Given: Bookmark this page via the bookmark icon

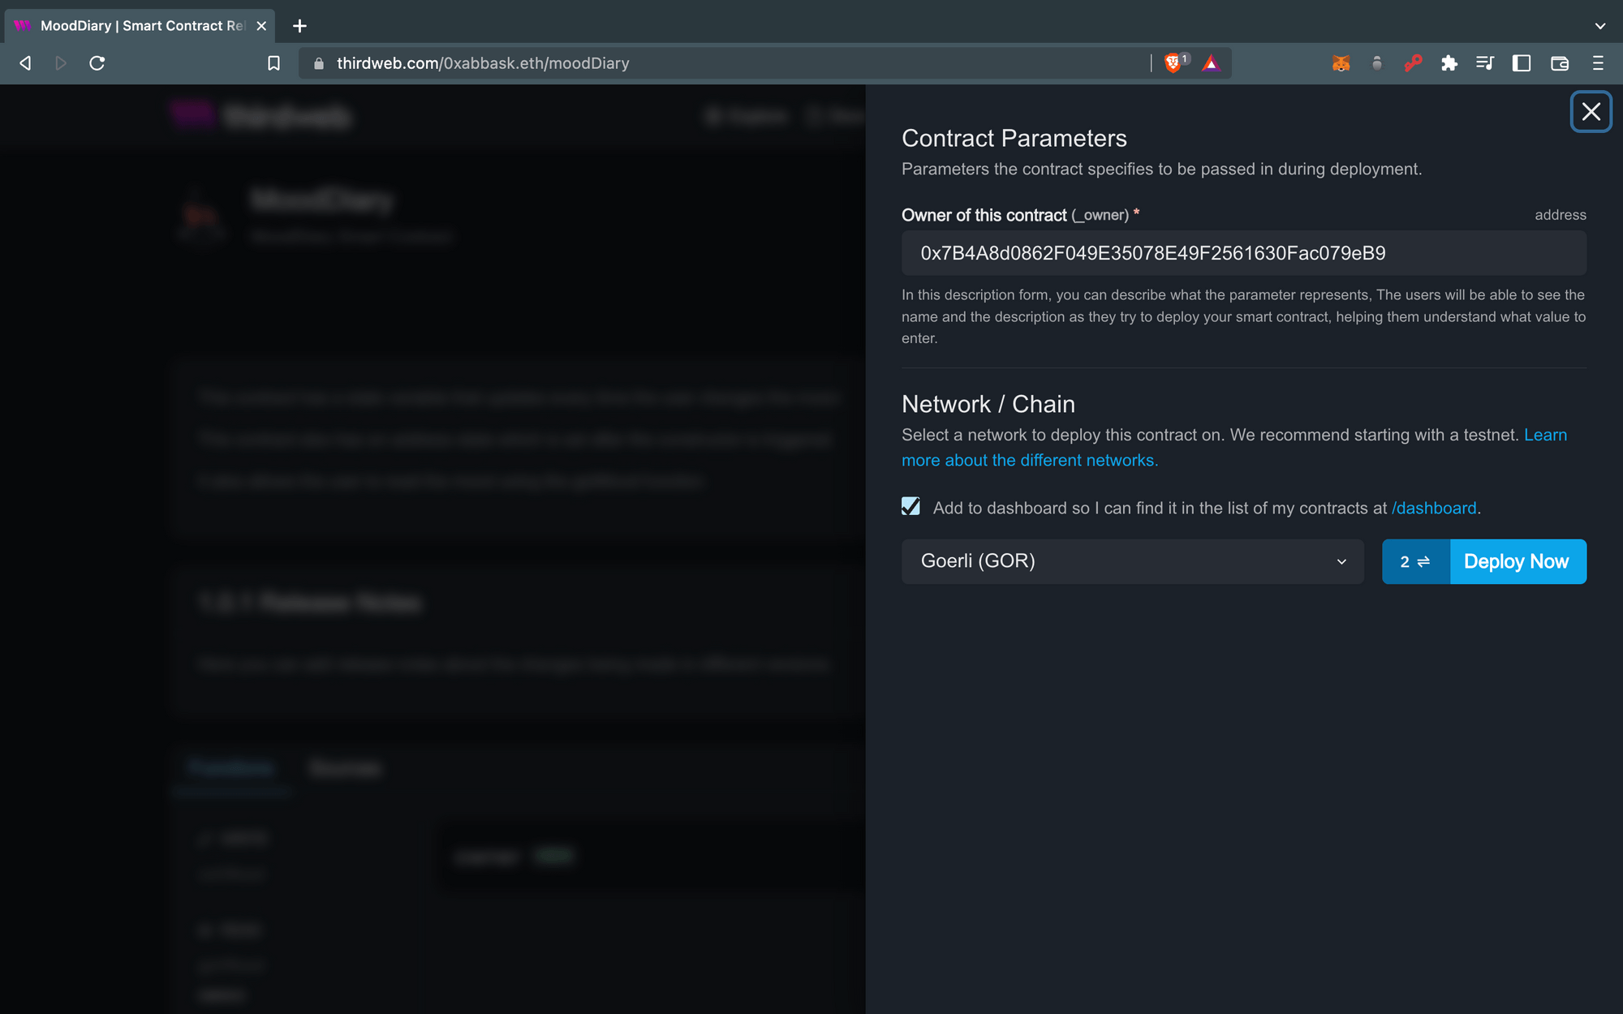Looking at the screenshot, I should pos(273,62).
